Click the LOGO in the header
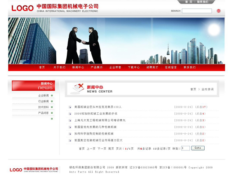 coord(22,8)
